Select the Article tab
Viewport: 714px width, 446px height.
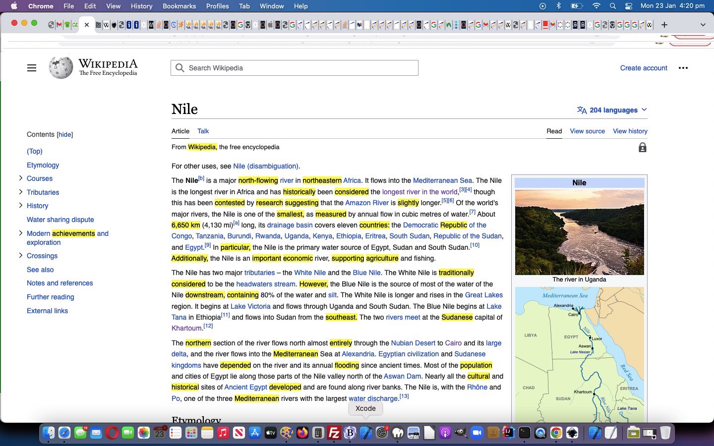coord(180,131)
